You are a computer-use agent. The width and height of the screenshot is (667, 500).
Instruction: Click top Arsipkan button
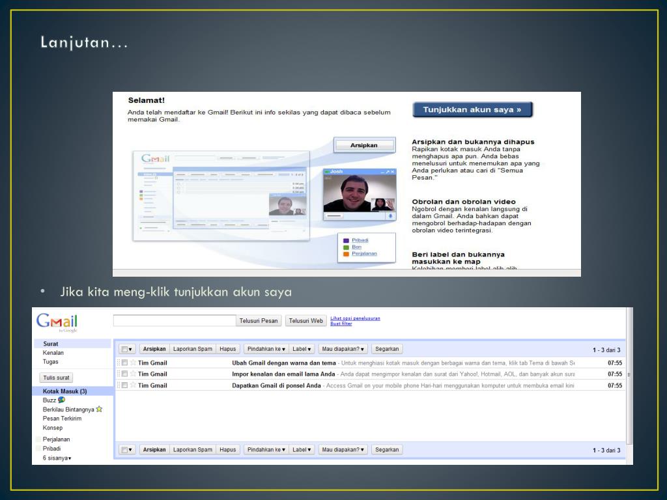(154, 349)
